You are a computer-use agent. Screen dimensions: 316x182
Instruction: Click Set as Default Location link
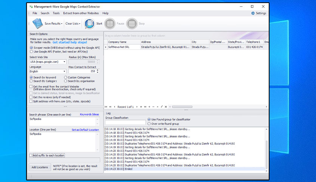coord(85,130)
